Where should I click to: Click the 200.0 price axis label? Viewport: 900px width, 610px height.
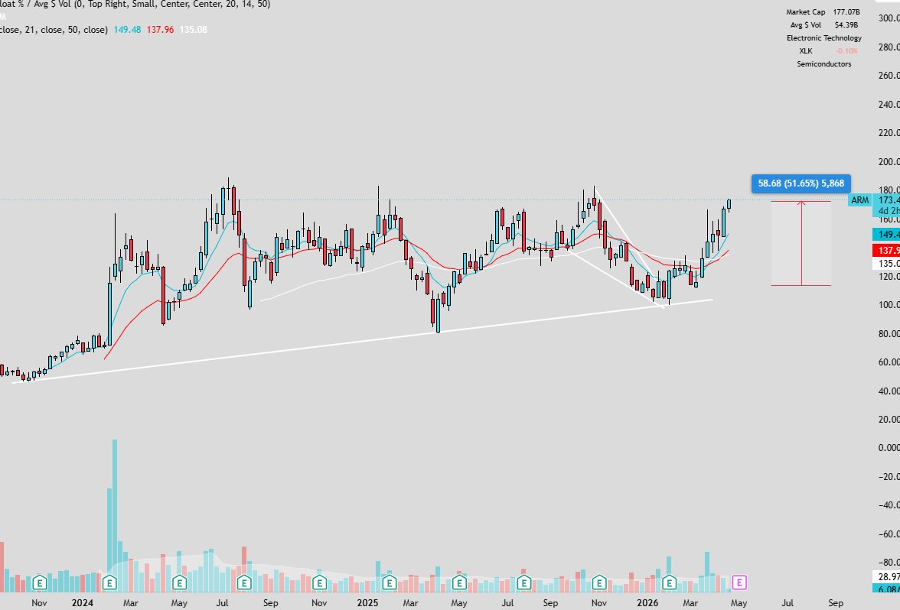tap(889, 162)
